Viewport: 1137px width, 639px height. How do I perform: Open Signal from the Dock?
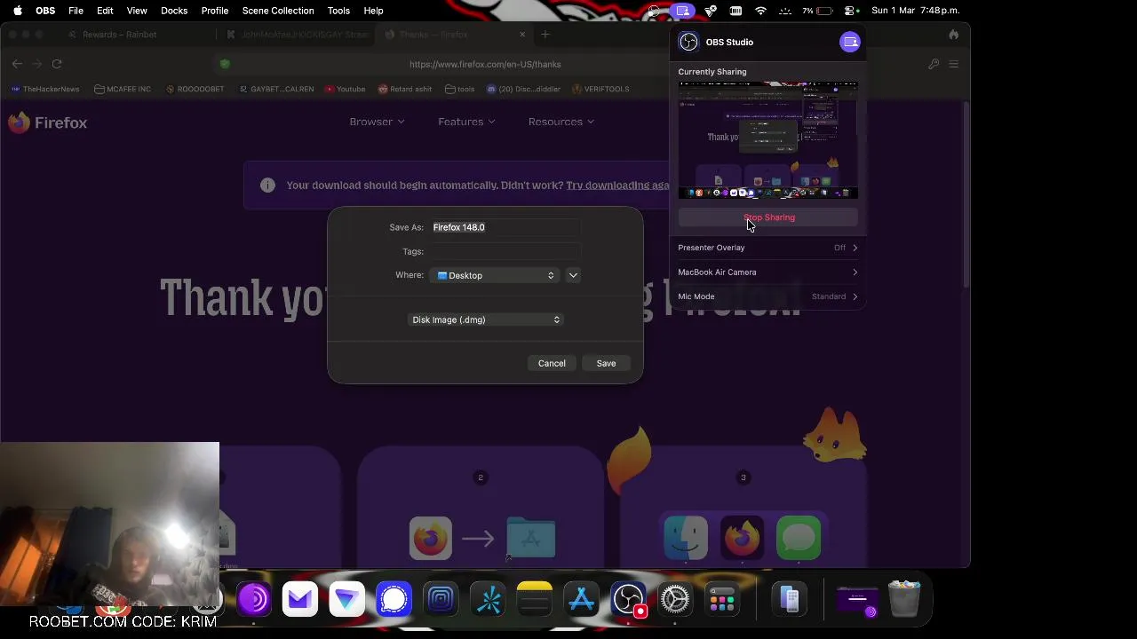(x=394, y=600)
